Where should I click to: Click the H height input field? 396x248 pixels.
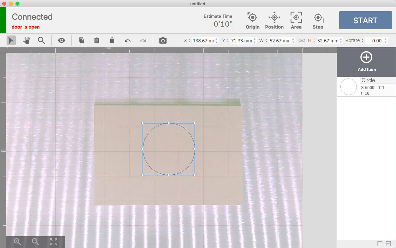[328, 41]
